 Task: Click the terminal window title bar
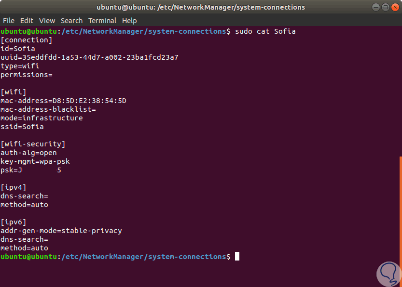click(193, 7)
